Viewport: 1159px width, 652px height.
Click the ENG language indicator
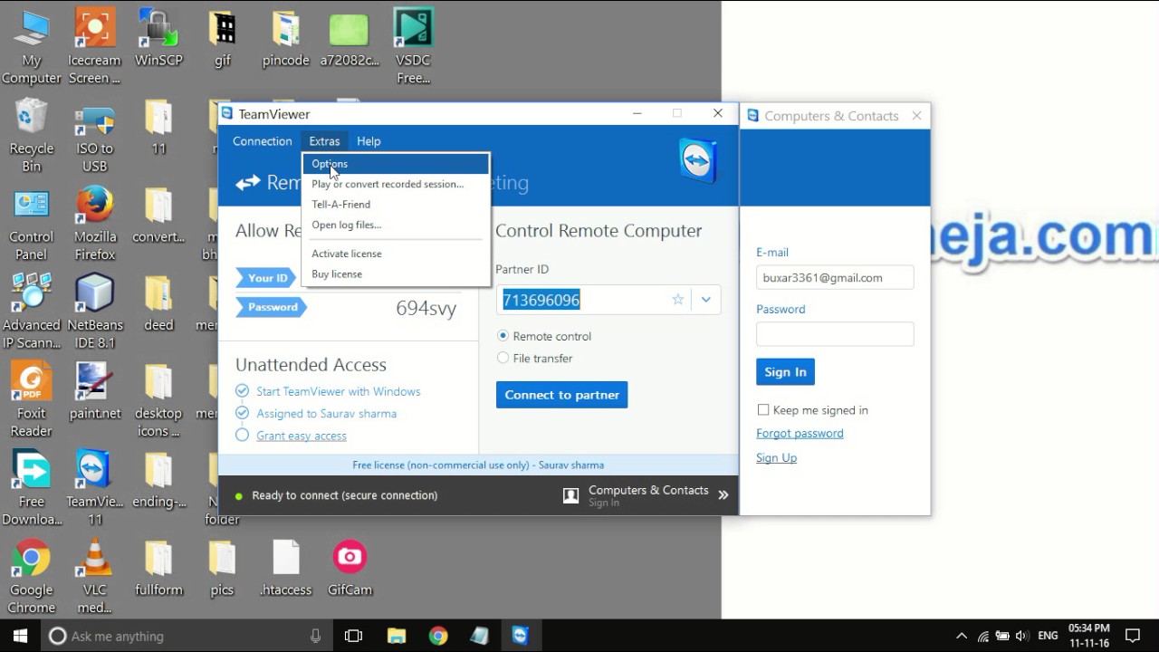click(1048, 636)
